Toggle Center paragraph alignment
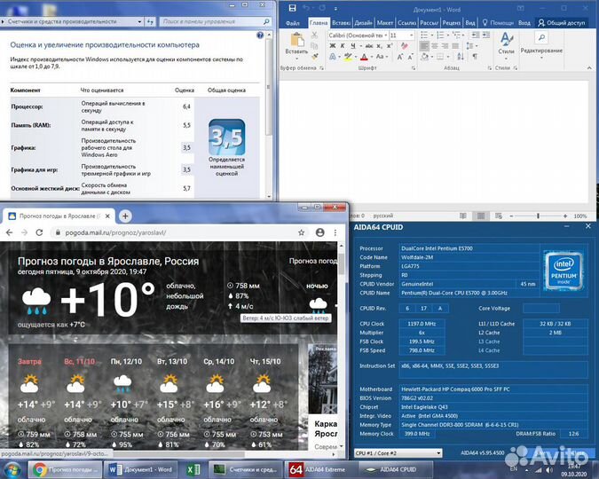599x479 pixels. point(435,46)
